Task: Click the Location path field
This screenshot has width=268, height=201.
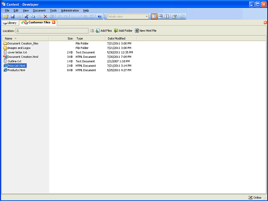Action: [52, 31]
